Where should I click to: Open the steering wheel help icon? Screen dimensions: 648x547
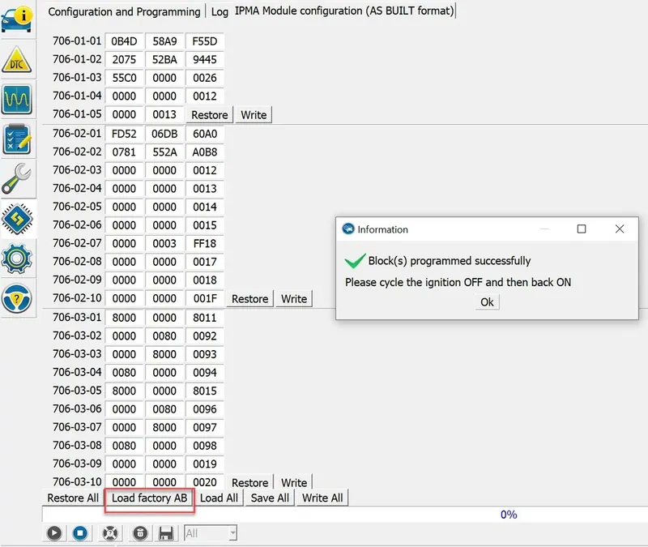point(16,298)
